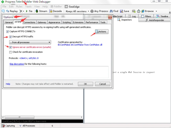Click the scroll left arrow
The width and height of the screenshot is (171, 128).
click(3, 117)
